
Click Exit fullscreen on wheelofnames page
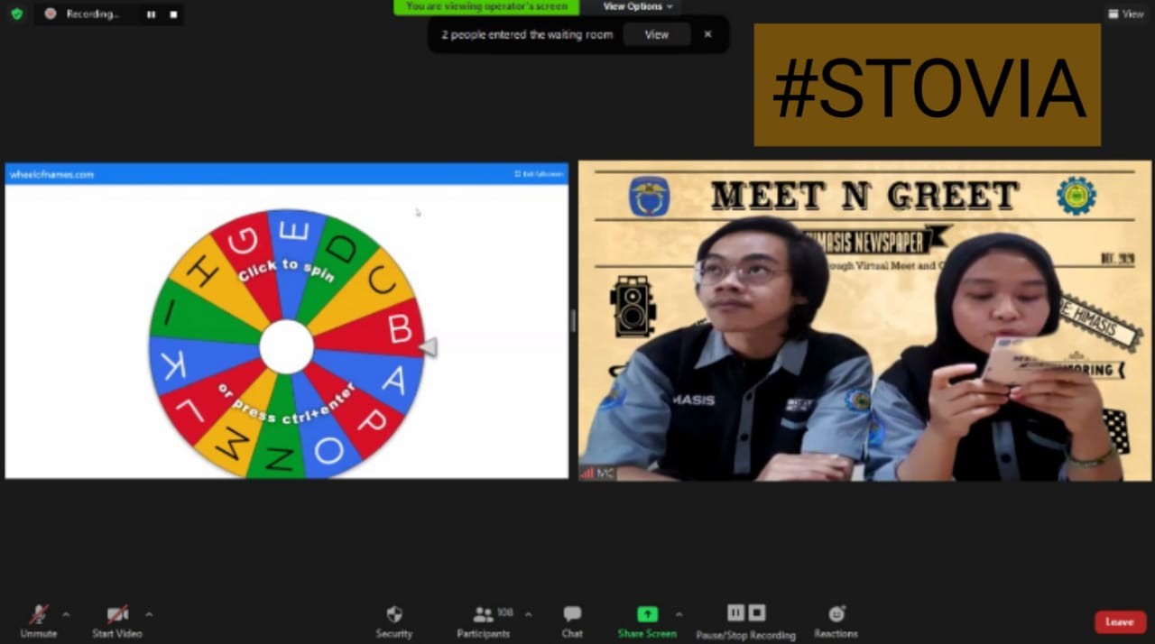pyautogui.click(x=539, y=174)
